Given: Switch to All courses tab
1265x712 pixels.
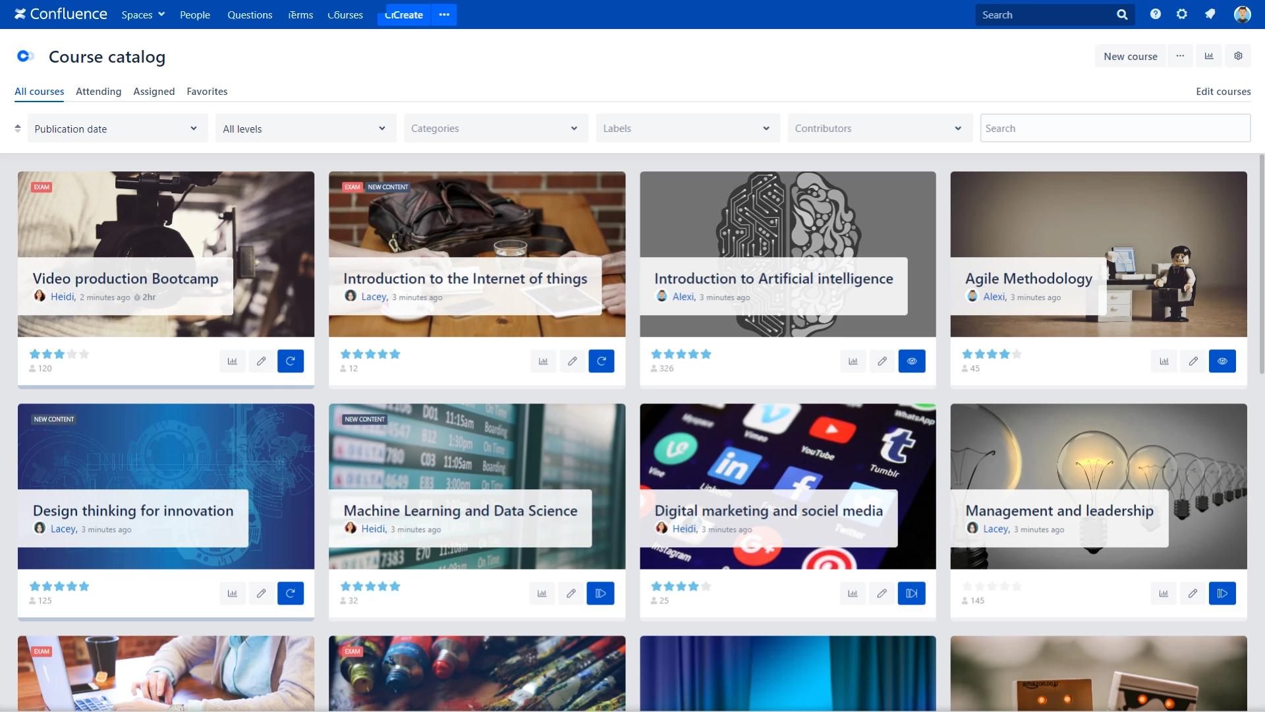Looking at the screenshot, I should pyautogui.click(x=40, y=92).
